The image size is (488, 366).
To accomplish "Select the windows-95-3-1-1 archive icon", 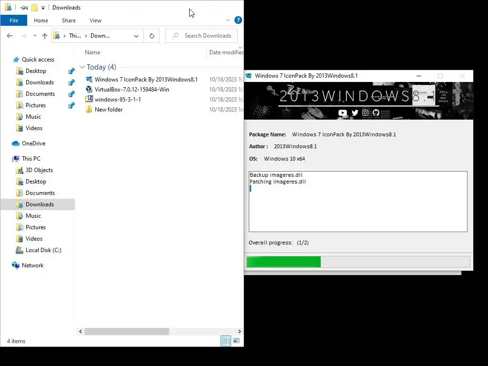I will point(89,99).
